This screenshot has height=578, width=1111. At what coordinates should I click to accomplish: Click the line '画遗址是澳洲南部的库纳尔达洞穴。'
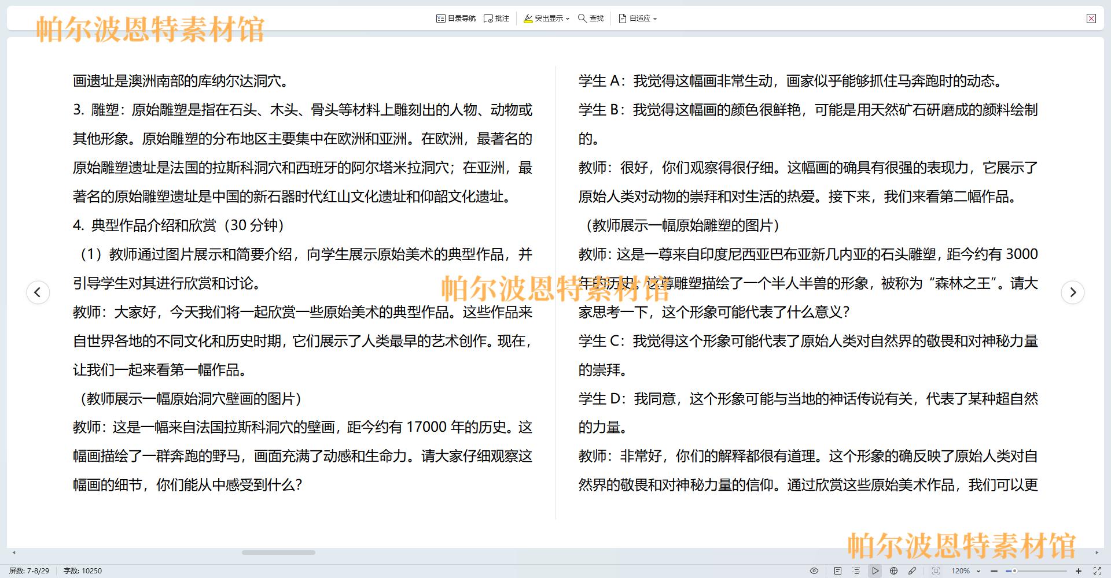point(181,81)
